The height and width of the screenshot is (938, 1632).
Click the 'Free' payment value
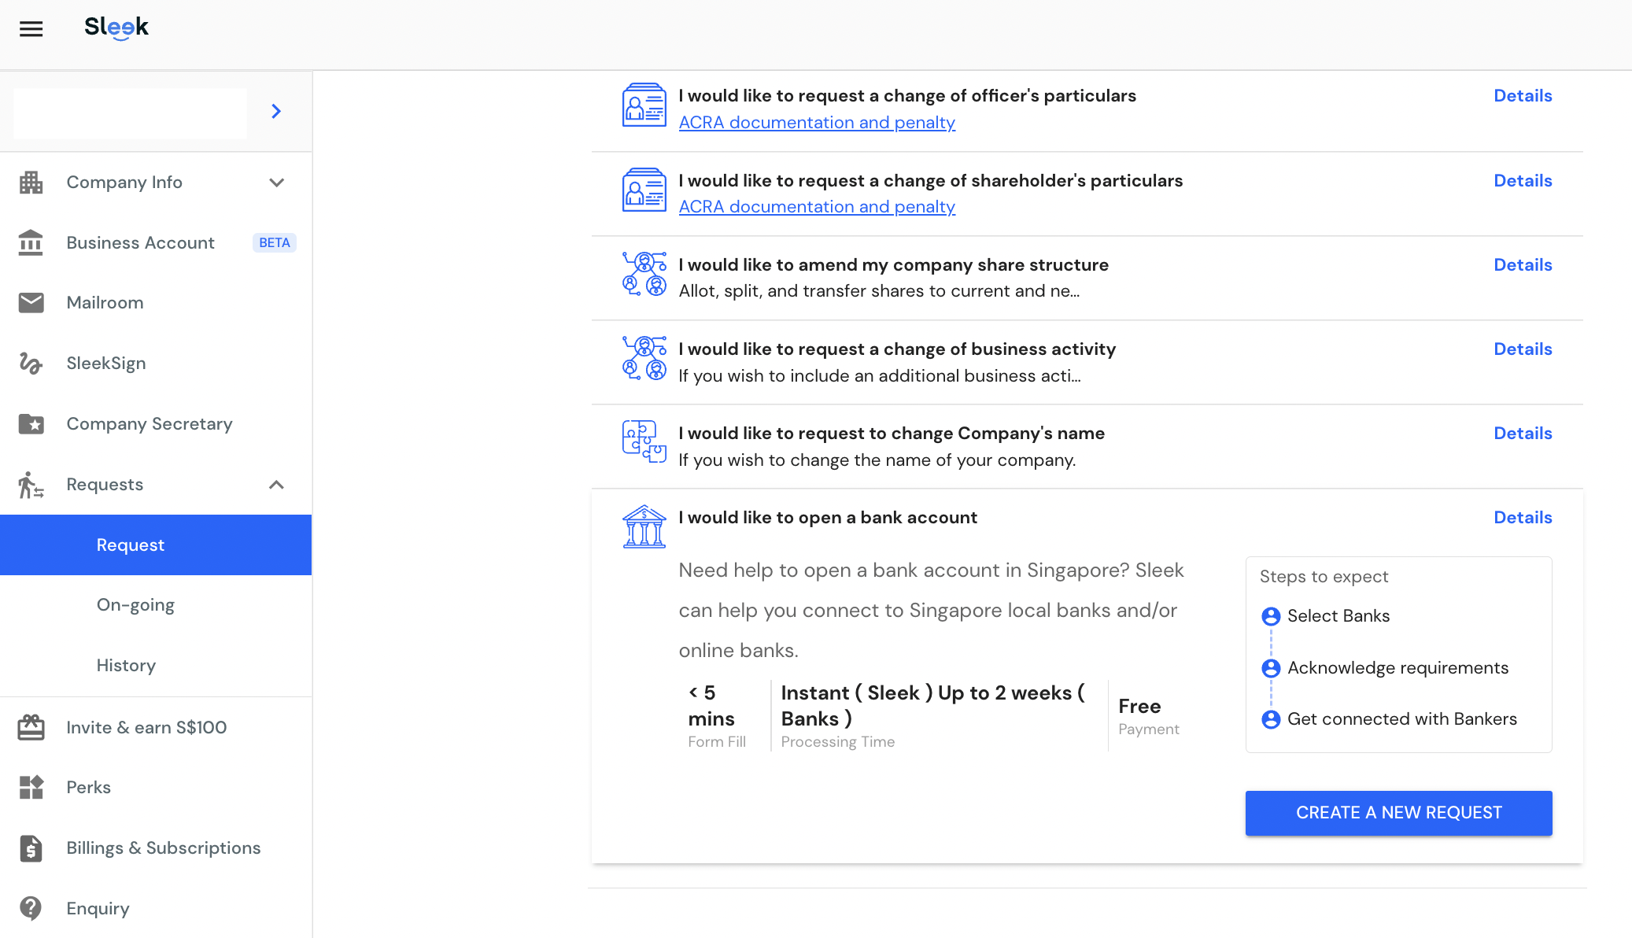[x=1139, y=706]
